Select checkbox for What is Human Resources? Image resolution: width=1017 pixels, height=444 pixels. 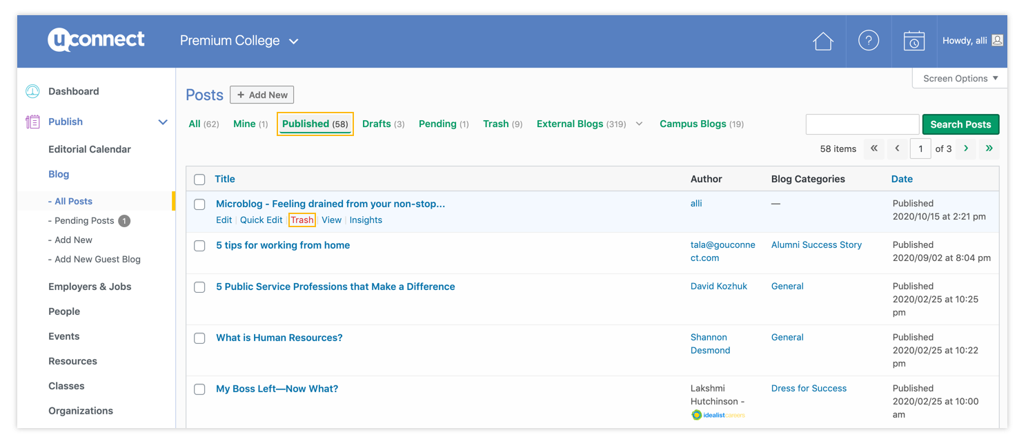pos(199,338)
